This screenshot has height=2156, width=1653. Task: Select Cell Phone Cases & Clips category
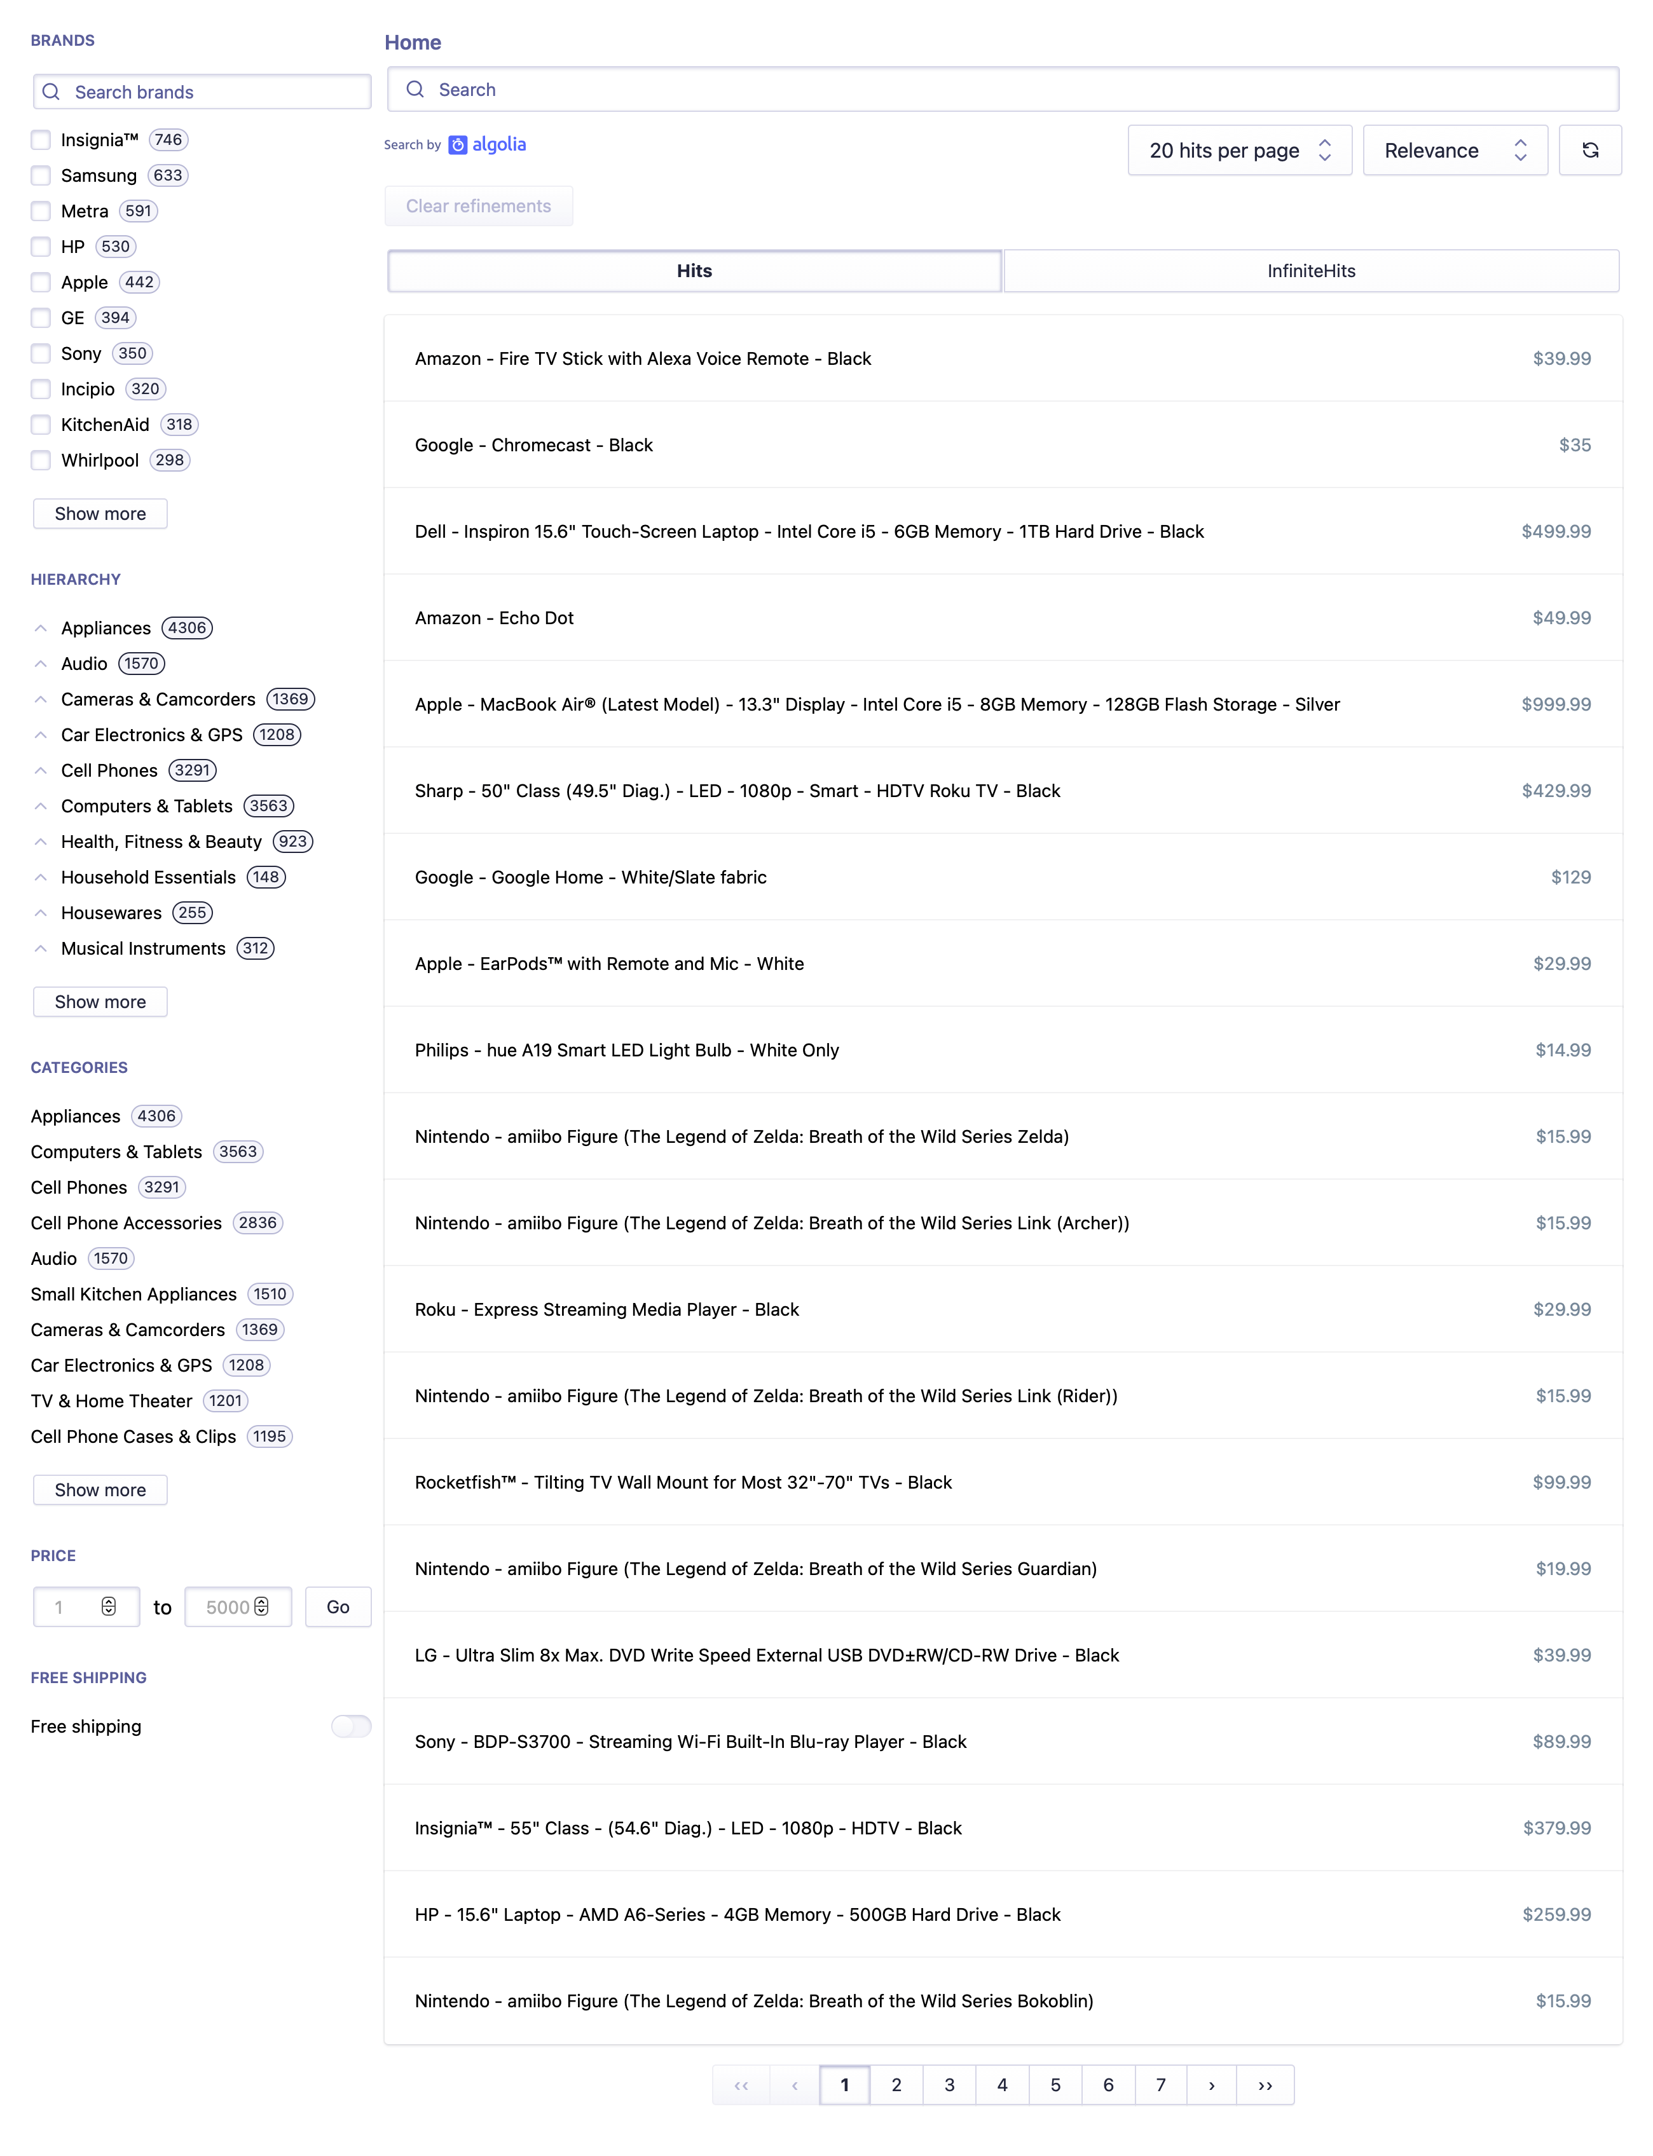click(133, 1436)
